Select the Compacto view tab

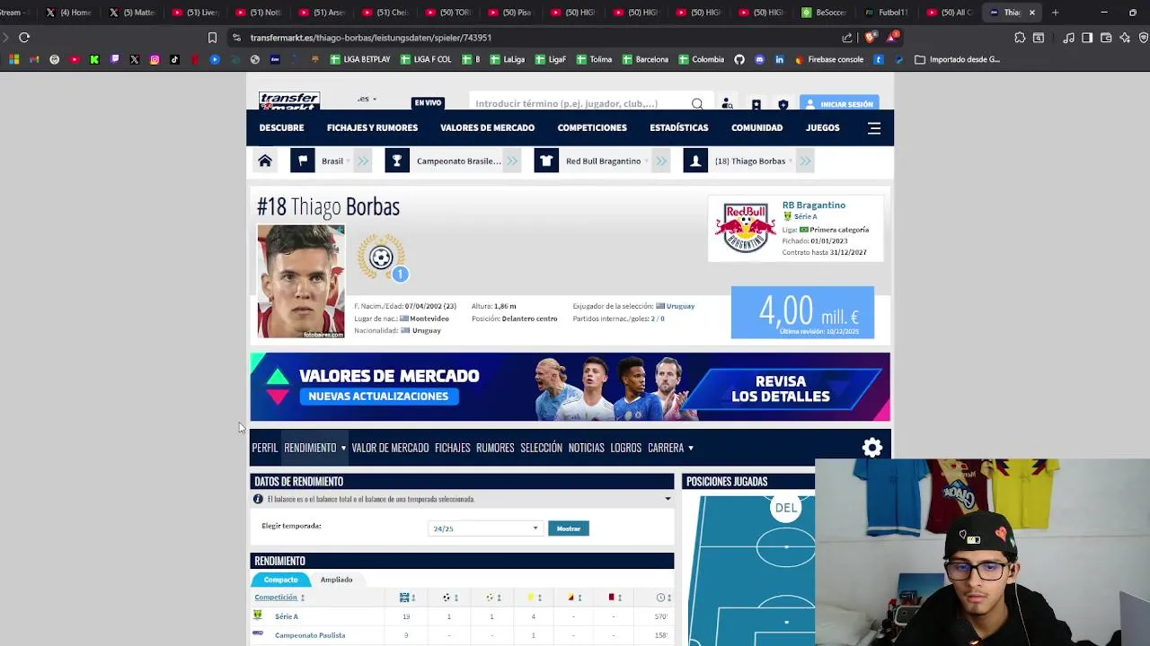coord(280,580)
